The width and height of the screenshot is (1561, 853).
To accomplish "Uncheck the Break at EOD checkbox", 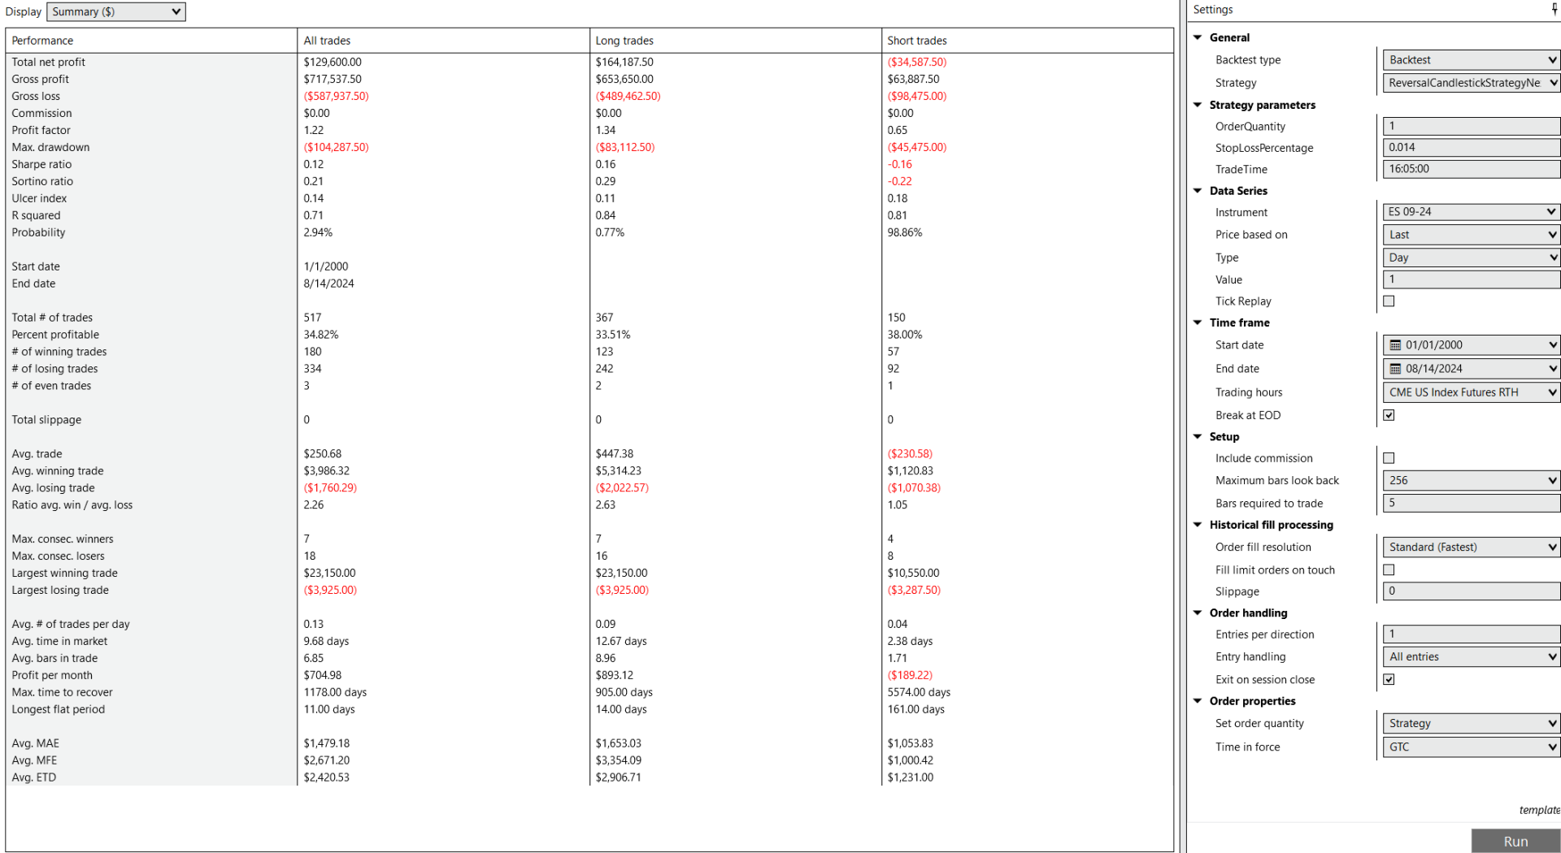I will 1389,415.
